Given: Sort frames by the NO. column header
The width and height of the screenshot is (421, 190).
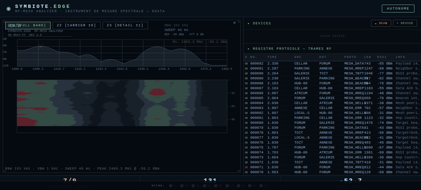Looking at the screenshot, I should [254, 57].
